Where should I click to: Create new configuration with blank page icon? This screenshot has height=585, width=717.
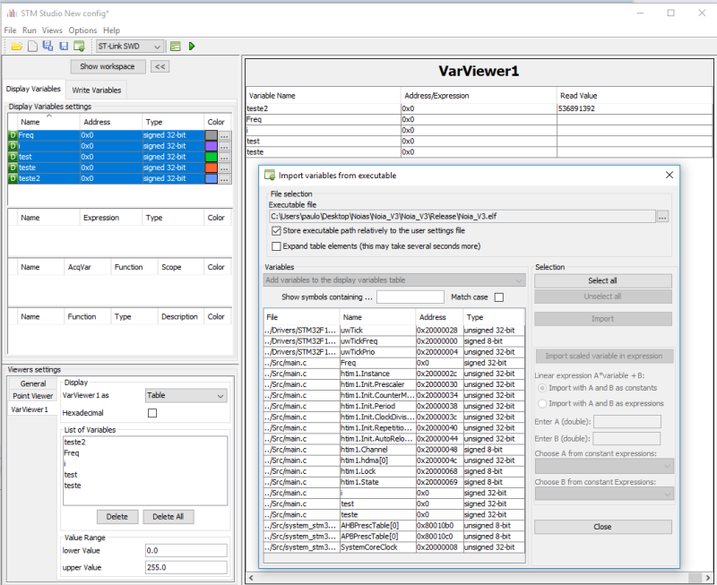(32, 47)
